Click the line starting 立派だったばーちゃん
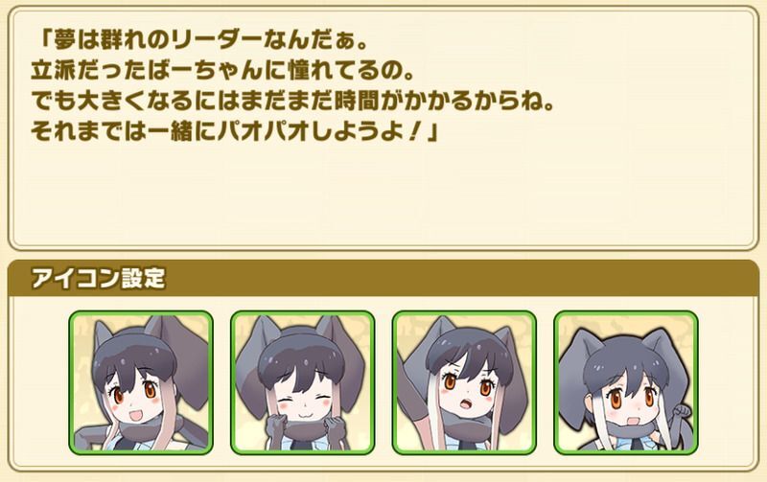 223,71
